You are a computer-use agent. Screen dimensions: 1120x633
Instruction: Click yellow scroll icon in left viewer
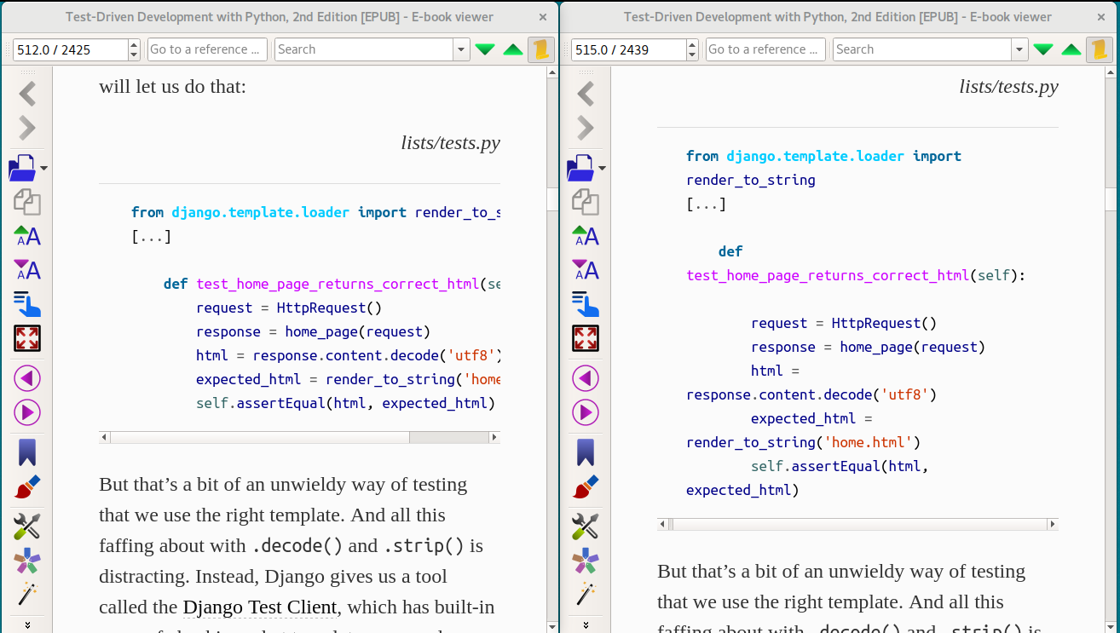click(540, 49)
